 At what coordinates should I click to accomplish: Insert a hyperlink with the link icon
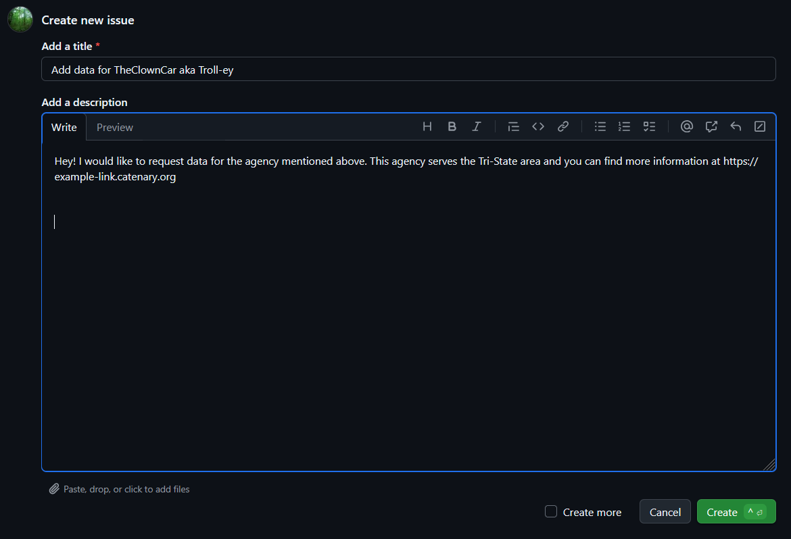563,126
